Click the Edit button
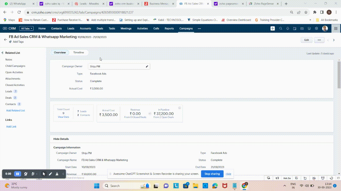Viewport: 341px width, 191px height. point(307,40)
